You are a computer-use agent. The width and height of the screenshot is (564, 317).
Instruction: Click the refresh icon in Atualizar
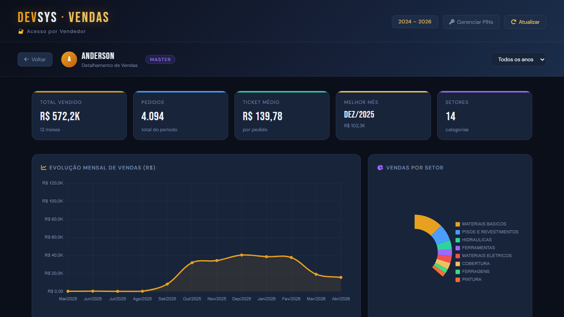[513, 22]
